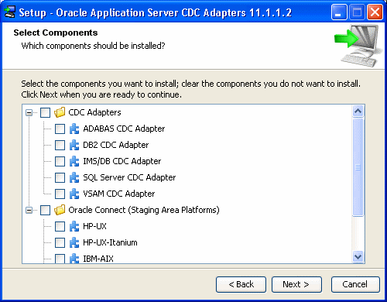
Task: Select the HP-UX-Itanium label
Action: click(x=110, y=242)
